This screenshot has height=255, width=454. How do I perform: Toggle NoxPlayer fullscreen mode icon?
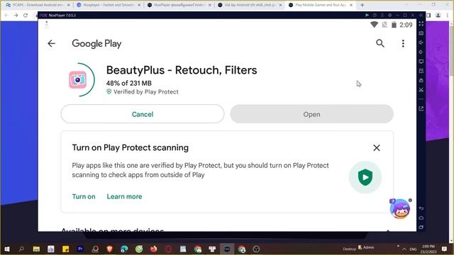click(421, 23)
